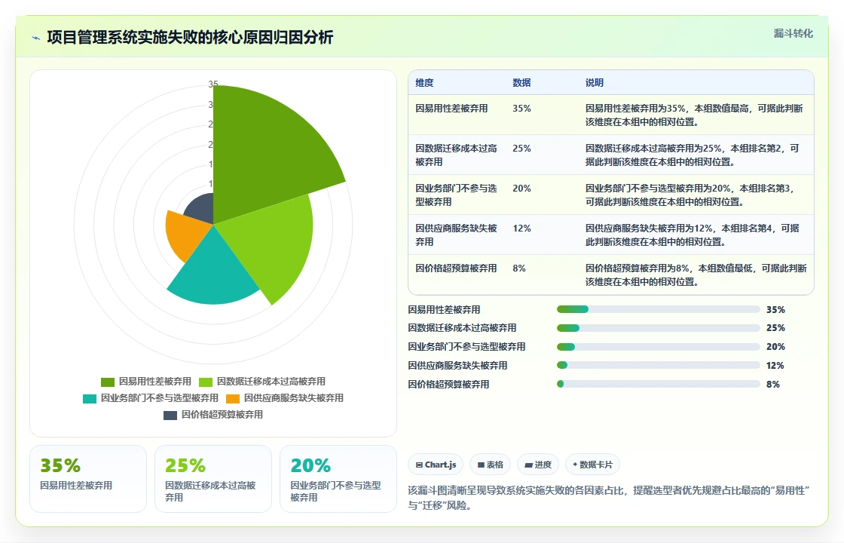Click the 因易用性差被弃用 progress bar
The image size is (844, 543).
(659, 309)
